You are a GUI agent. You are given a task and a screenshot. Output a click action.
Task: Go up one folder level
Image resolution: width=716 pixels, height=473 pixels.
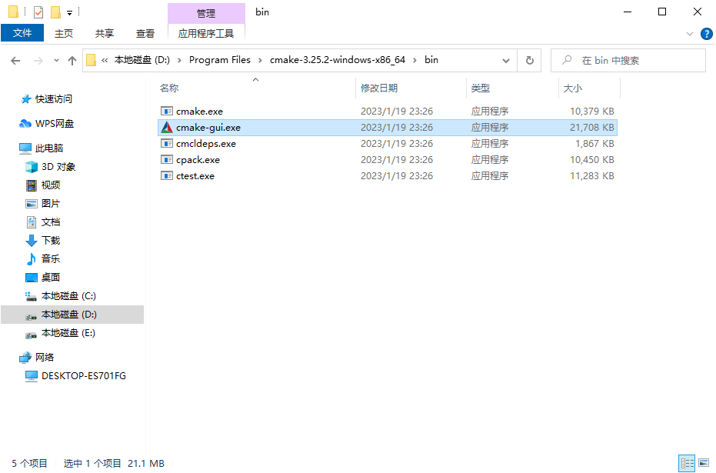coord(72,60)
